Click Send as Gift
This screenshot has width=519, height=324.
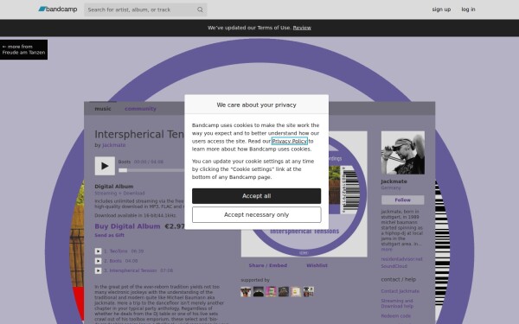tap(109, 235)
